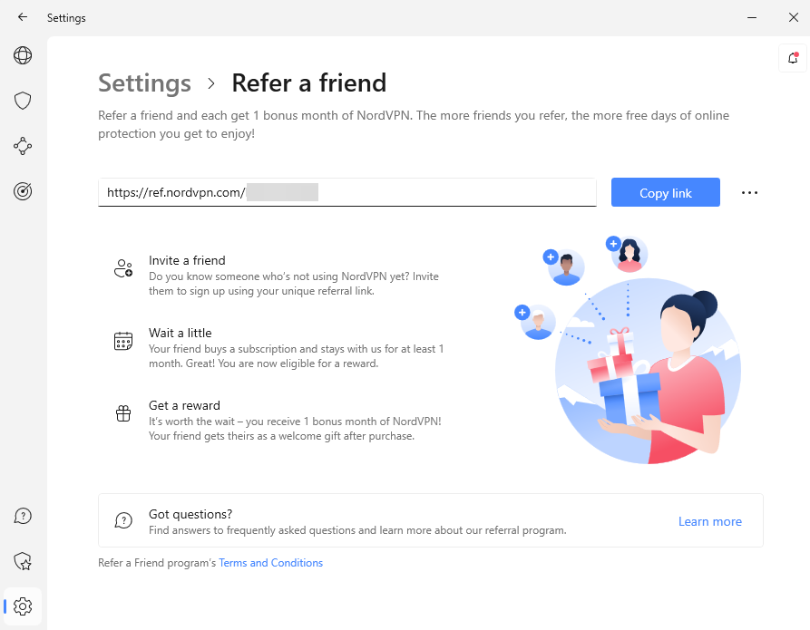
Task: Open the Meshnet icon in sidebar
Action: pos(23,146)
